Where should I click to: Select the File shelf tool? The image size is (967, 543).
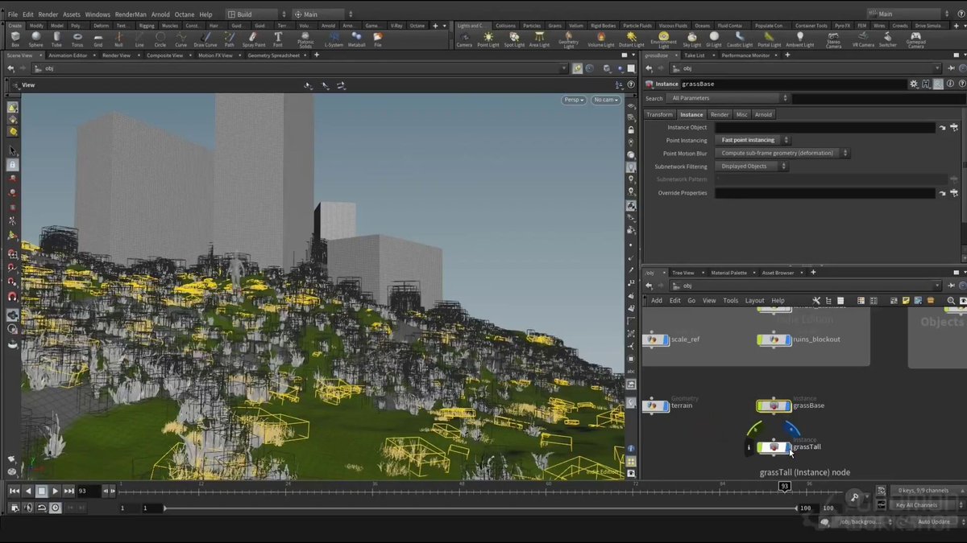tap(378, 39)
